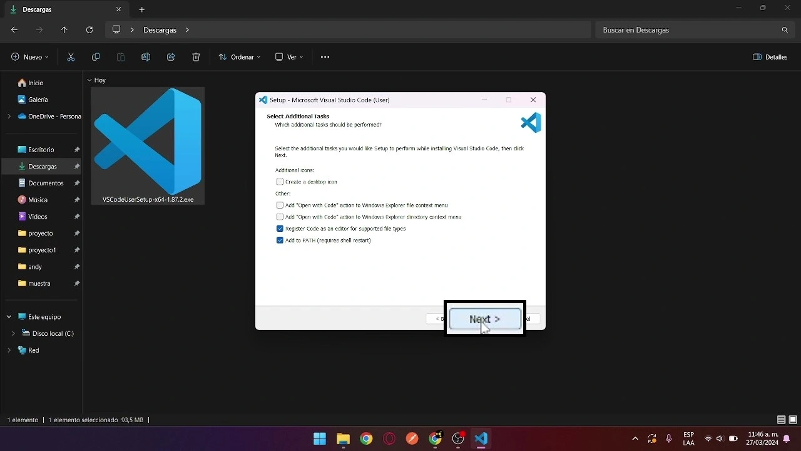Open the Ordenar sort dropdown

point(240,57)
